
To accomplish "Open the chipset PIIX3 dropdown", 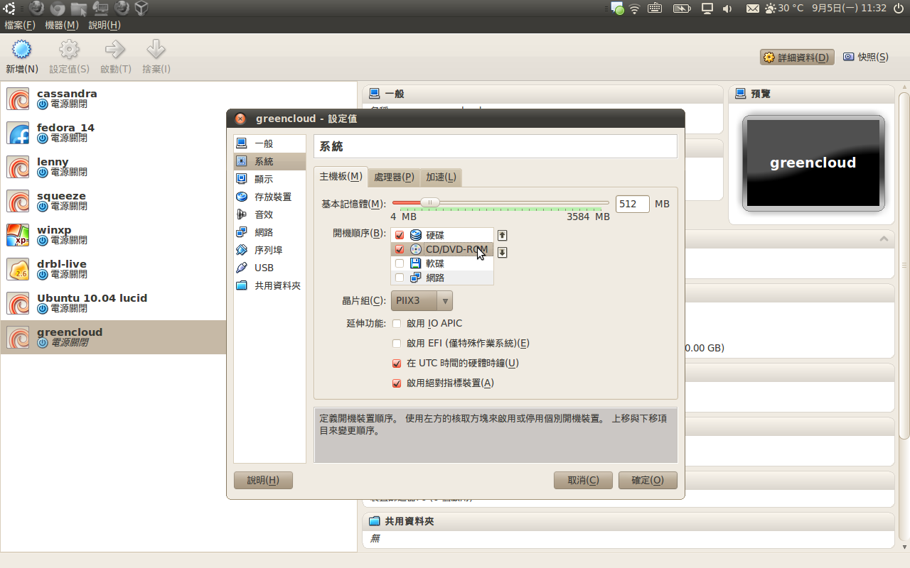I will point(422,300).
